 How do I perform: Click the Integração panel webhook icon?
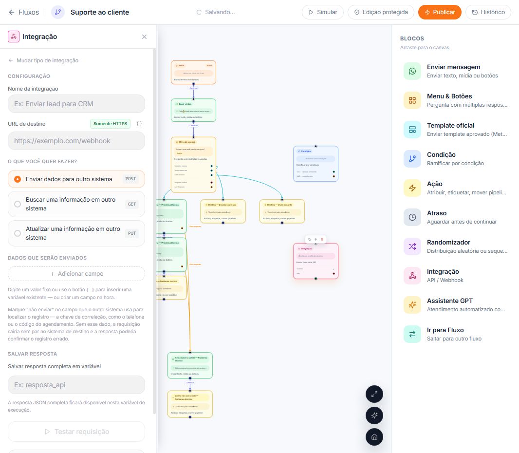[x=14, y=37]
